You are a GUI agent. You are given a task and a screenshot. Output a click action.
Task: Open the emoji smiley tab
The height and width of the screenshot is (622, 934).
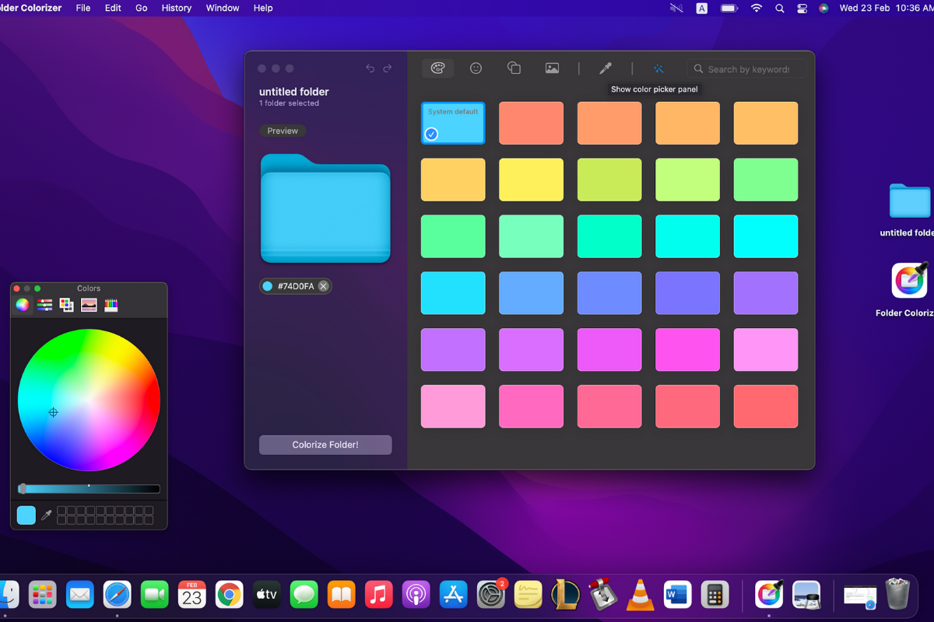point(476,68)
